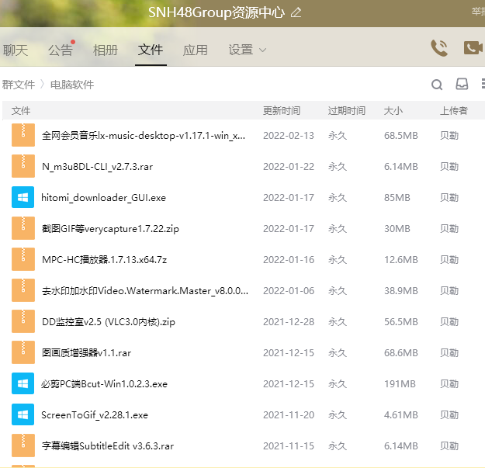Click date 2022-02-13 in lx-music row
Screen dimensions: 485x468
(289, 136)
